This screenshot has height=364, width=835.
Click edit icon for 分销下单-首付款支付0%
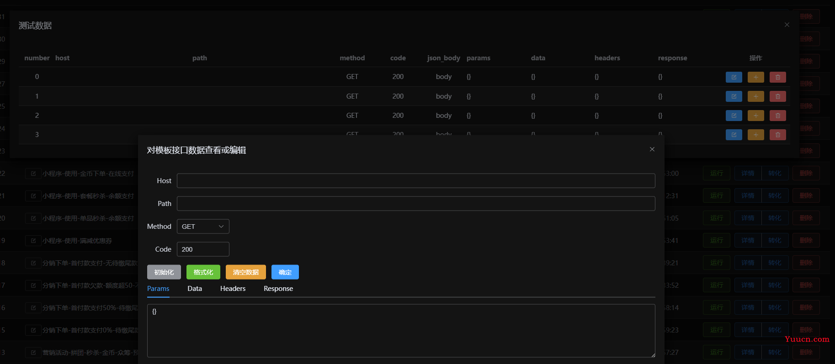click(33, 330)
